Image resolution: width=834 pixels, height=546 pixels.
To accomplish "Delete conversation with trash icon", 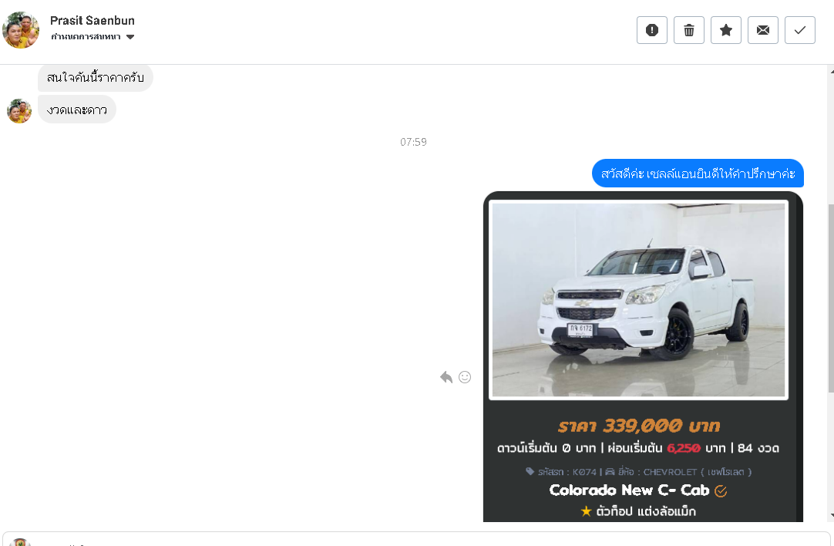I will coord(689,30).
